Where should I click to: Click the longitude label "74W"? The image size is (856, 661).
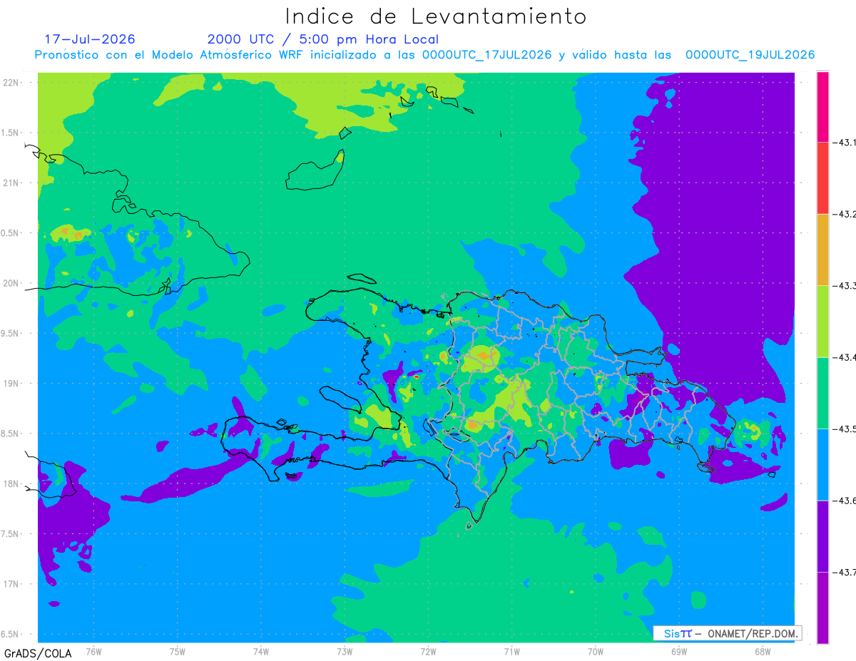coord(261,651)
